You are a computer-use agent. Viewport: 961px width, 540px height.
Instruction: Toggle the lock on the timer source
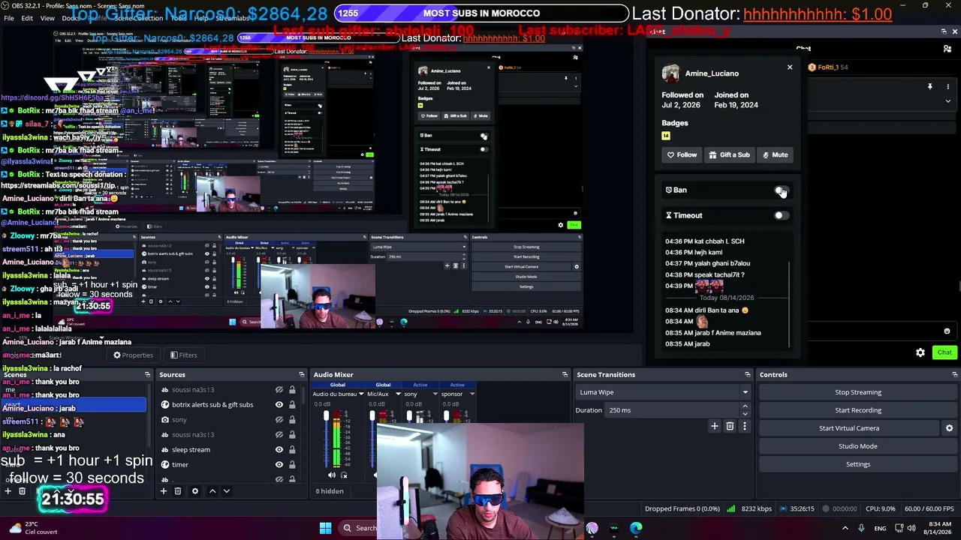292,465
